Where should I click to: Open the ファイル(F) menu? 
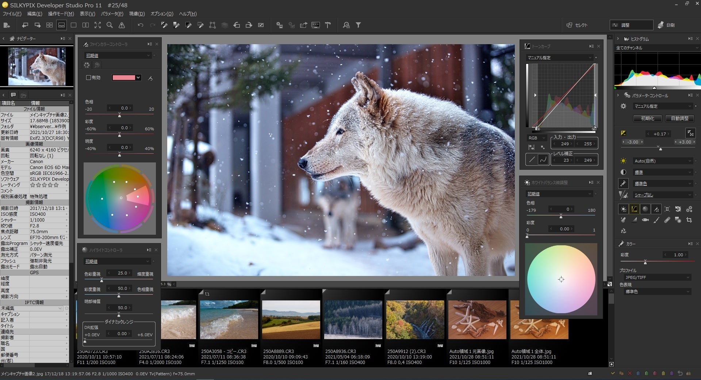tap(12, 14)
